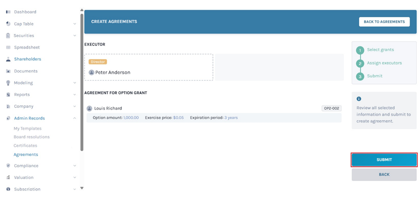
Task: Click Peter Anderson's avatar icon
Action: coord(92,72)
